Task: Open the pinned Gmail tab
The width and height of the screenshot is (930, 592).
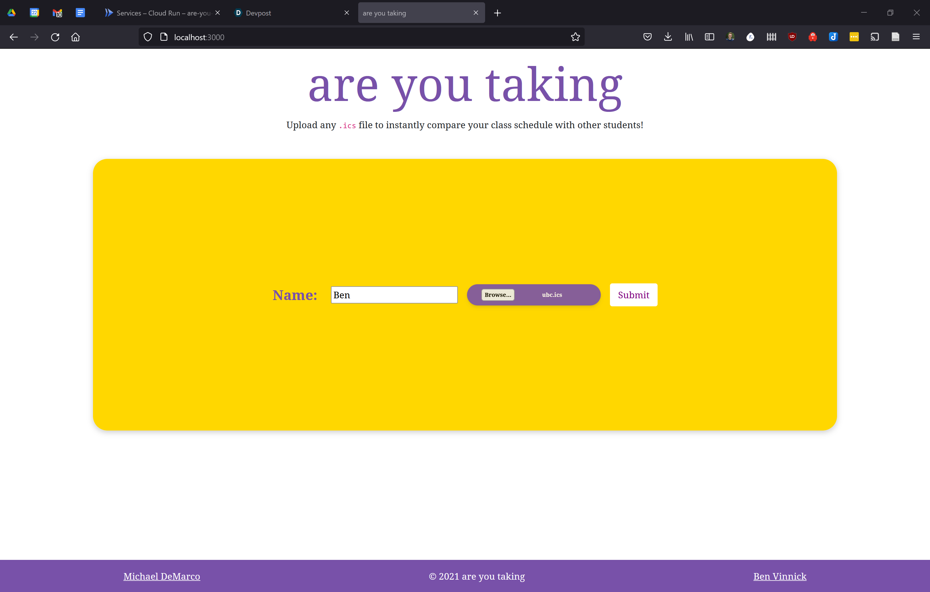Action: 57,13
